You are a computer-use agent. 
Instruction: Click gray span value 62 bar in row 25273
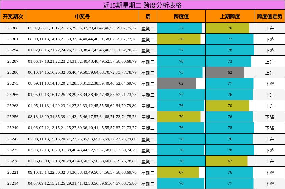(x=176, y=83)
